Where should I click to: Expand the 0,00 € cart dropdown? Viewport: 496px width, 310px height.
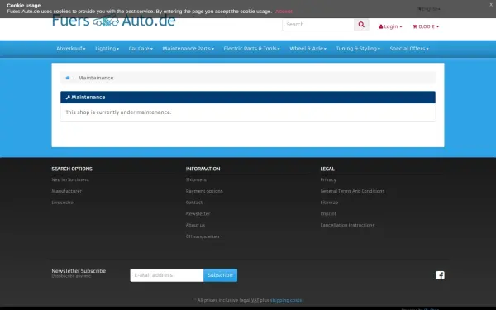(426, 26)
